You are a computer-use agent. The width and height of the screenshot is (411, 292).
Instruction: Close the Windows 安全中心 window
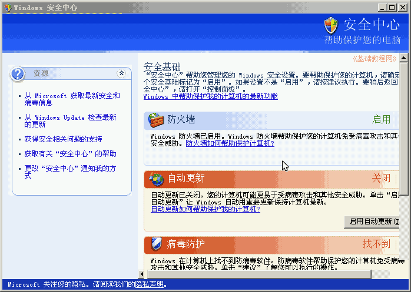(402, 8)
